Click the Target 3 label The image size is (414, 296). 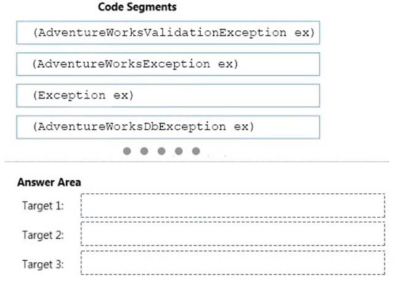(x=43, y=264)
